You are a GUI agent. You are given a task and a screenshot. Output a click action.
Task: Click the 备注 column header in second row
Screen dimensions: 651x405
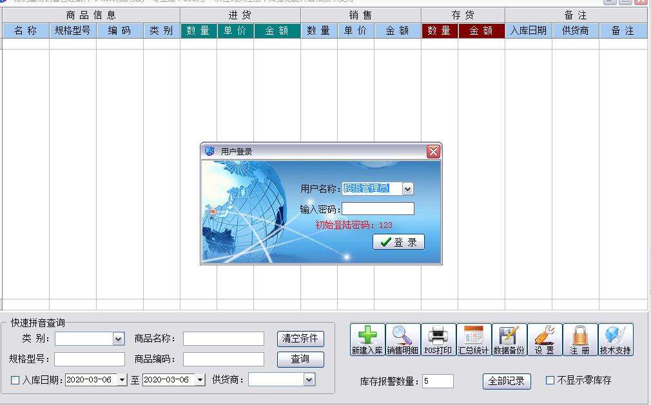623,31
